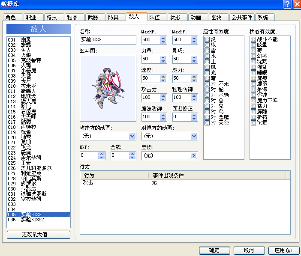
Task: Switch to the 状态 tab
Action: tap(178, 17)
